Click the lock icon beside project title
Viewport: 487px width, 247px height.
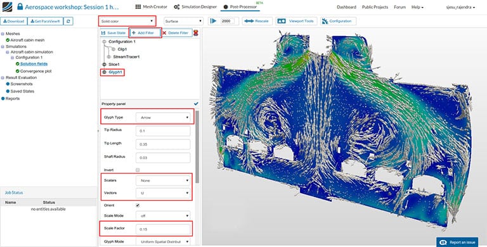pos(20,6)
